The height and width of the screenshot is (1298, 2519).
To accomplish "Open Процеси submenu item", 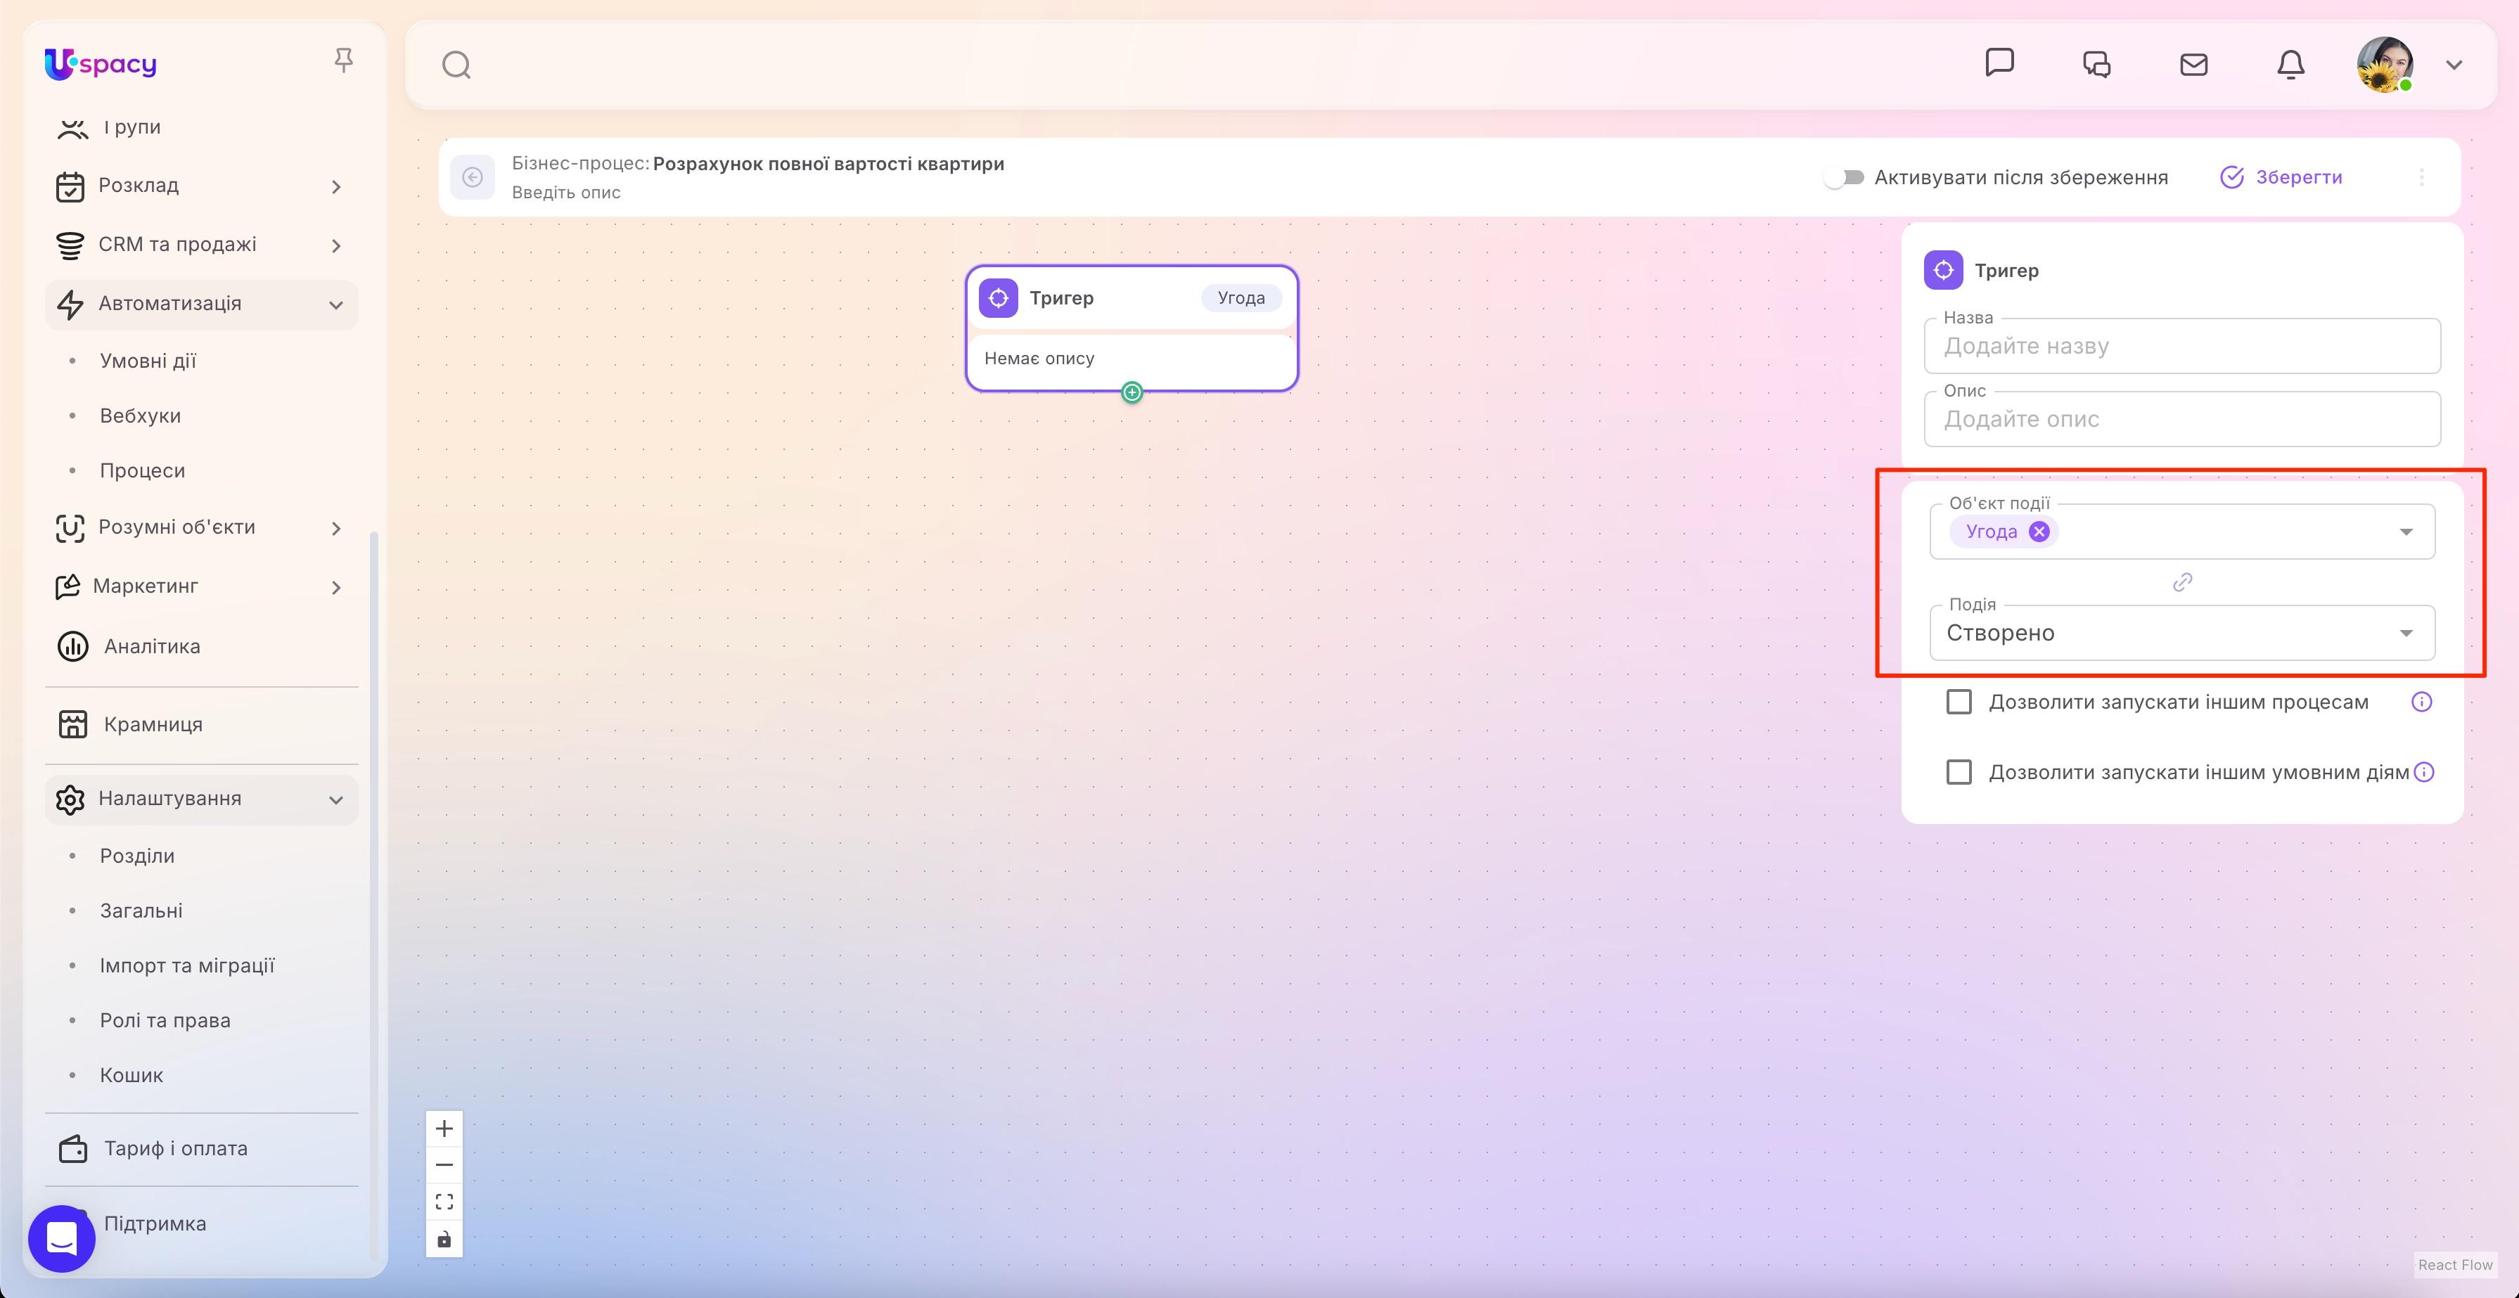I will pyautogui.click(x=142, y=470).
